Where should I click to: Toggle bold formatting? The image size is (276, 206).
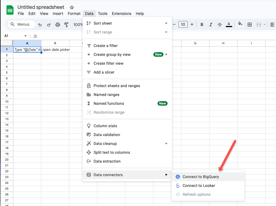coord(202,25)
